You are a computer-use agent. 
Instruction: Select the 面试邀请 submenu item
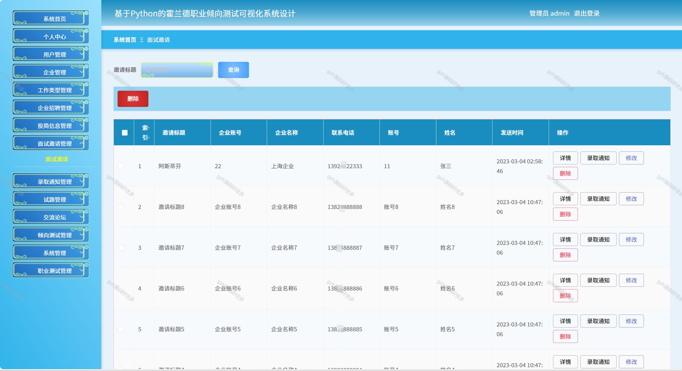[x=56, y=159]
